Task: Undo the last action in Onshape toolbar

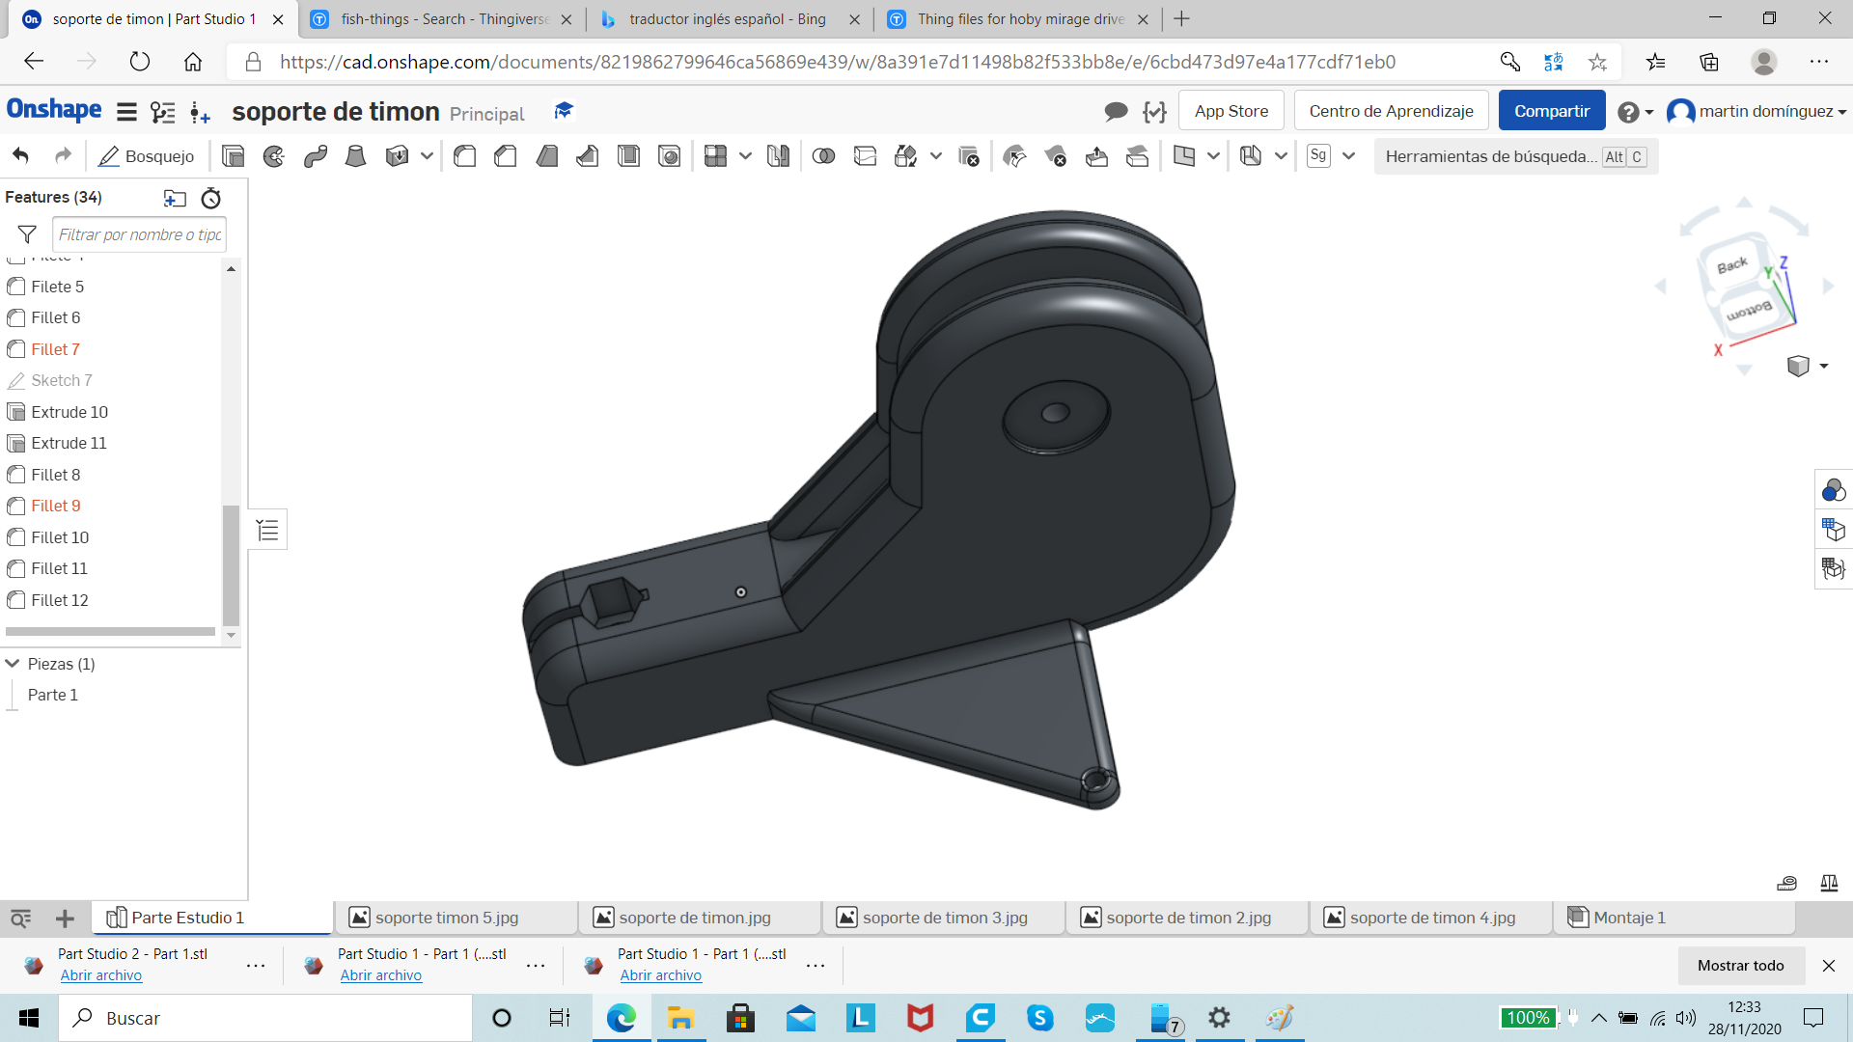Action: [x=21, y=155]
